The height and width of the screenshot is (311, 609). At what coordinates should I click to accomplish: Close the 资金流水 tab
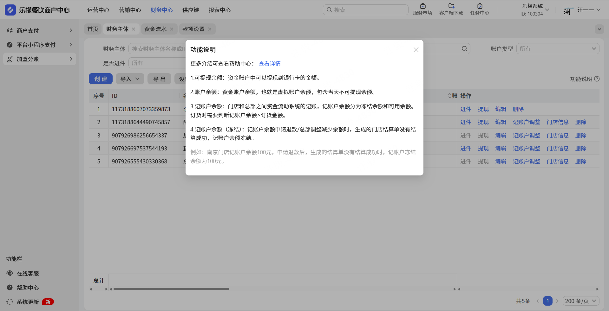(x=172, y=29)
